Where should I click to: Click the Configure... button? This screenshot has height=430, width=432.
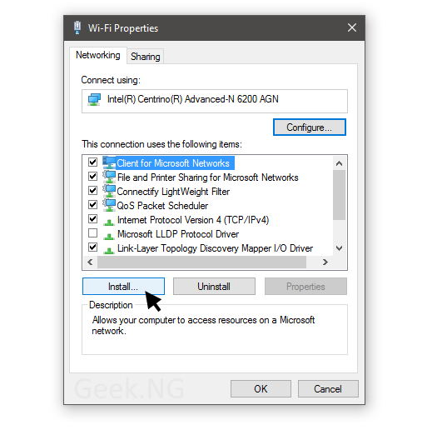point(310,127)
